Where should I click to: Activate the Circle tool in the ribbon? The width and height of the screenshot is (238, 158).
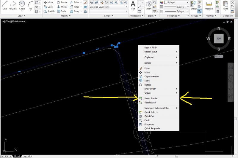pos(22,5)
